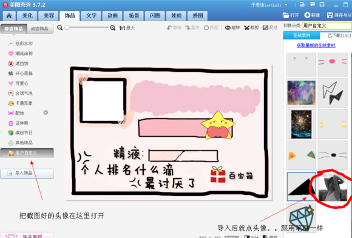Open the 尺寸 size tool
The height and width of the screenshot is (238, 352).
point(270,27)
